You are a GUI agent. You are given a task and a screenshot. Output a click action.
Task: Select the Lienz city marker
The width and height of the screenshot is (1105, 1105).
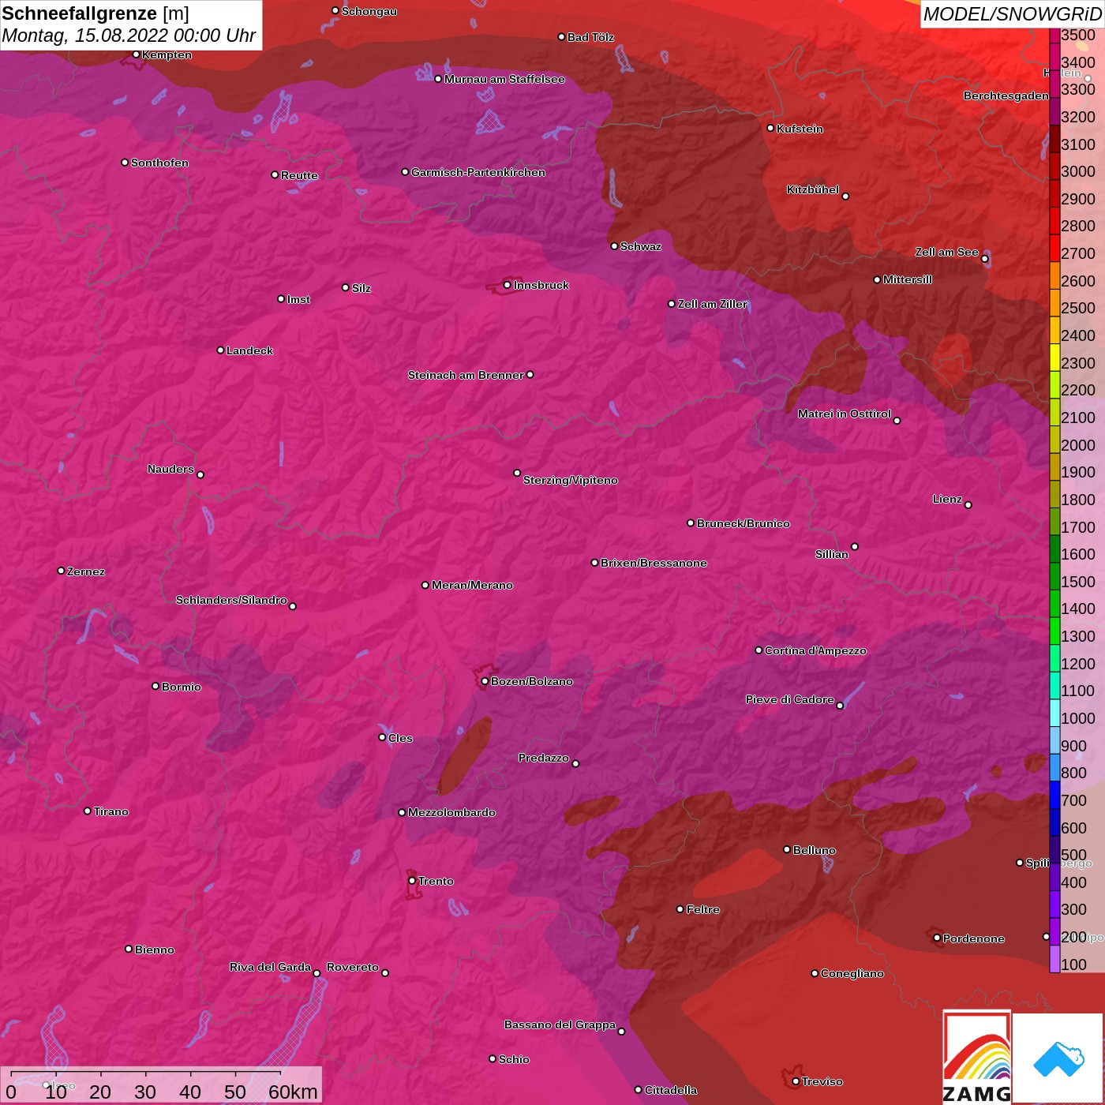point(968,505)
